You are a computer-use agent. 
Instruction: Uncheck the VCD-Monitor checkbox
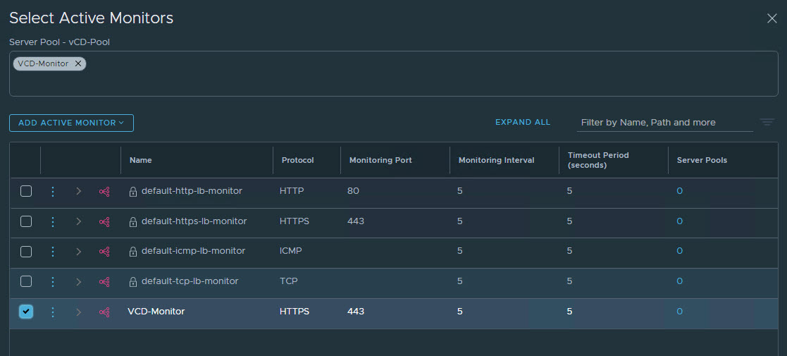[x=26, y=312]
